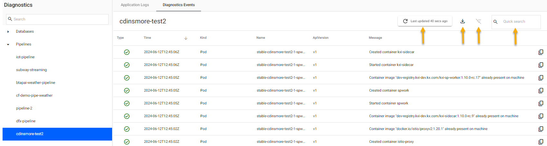The image size is (547, 146).
Task: Click the sidebar Search box
Action: pos(60,19)
